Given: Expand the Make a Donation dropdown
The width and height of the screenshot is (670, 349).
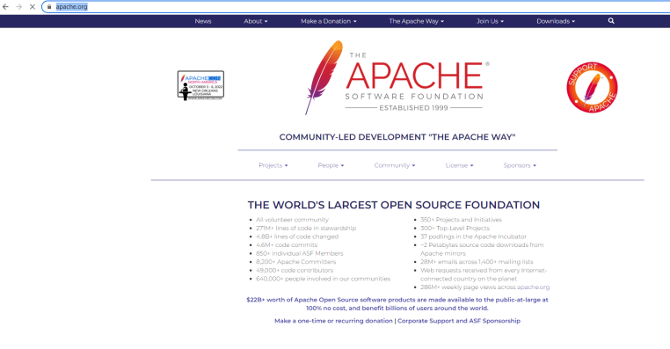Looking at the screenshot, I should (328, 21).
